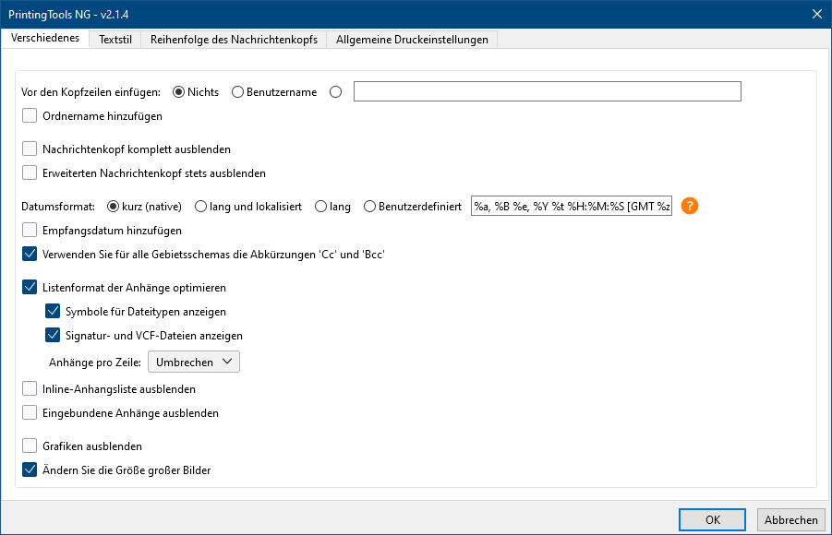Screen dimensions: 832x535
Task: Choose lang und lokalisiert date format
Action: (x=200, y=207)
